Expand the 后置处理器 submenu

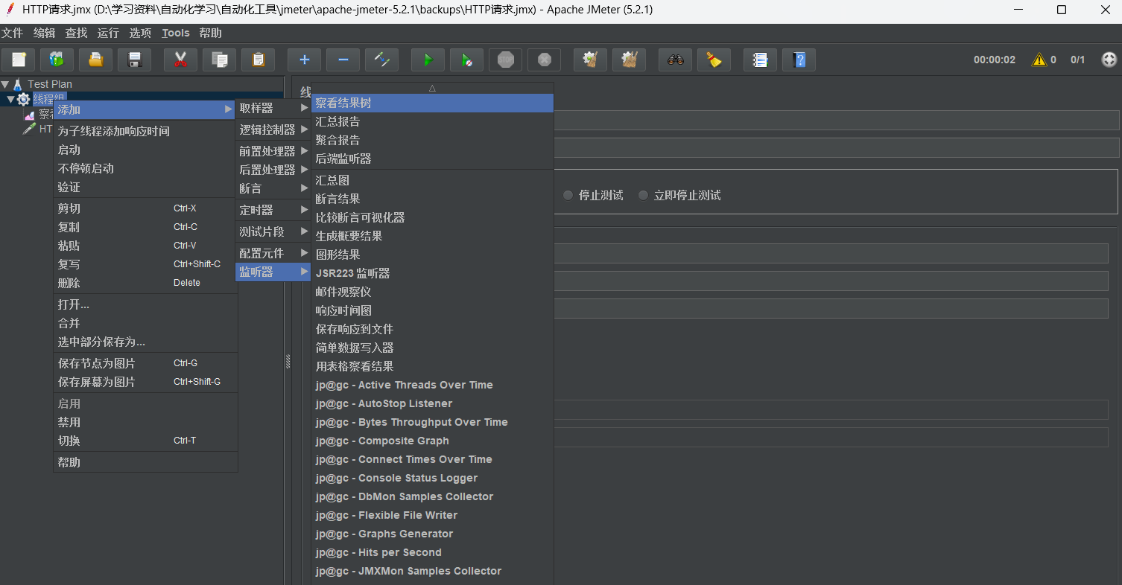tap(273, 170)
